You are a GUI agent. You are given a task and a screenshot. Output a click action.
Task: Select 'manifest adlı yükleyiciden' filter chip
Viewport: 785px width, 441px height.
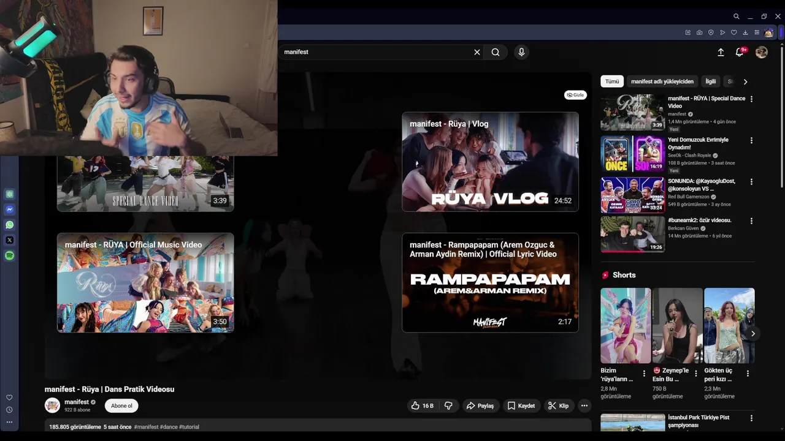662,81
